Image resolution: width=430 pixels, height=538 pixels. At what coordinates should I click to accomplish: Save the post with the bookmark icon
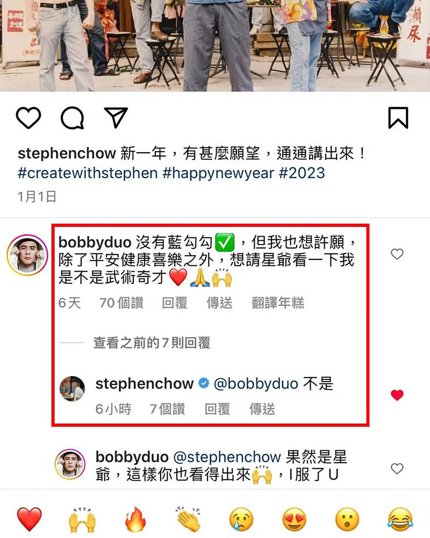[x=398, y=118]
